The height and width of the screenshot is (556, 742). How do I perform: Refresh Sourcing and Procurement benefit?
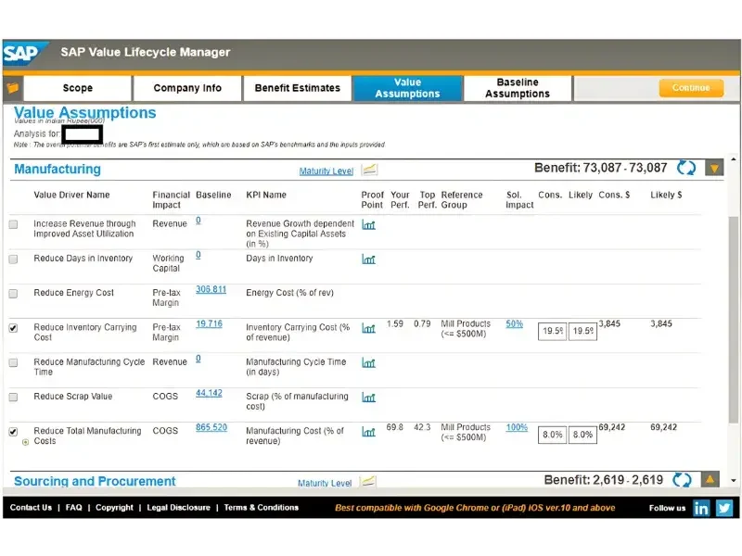pyautogui.click(x=682, y=480)
